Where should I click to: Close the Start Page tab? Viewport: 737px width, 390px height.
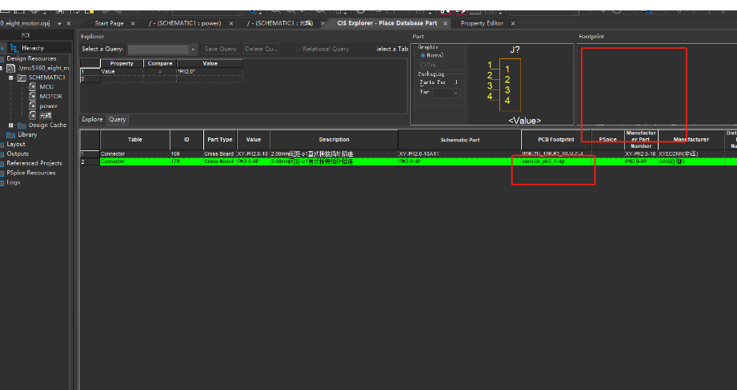coord(133,23)
